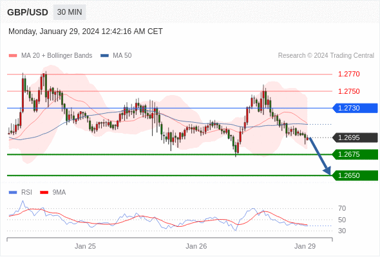
Task: Click the chart timestamp Monday, January 29, 2024
Action: pyautogui.click(x=86, y=31)
